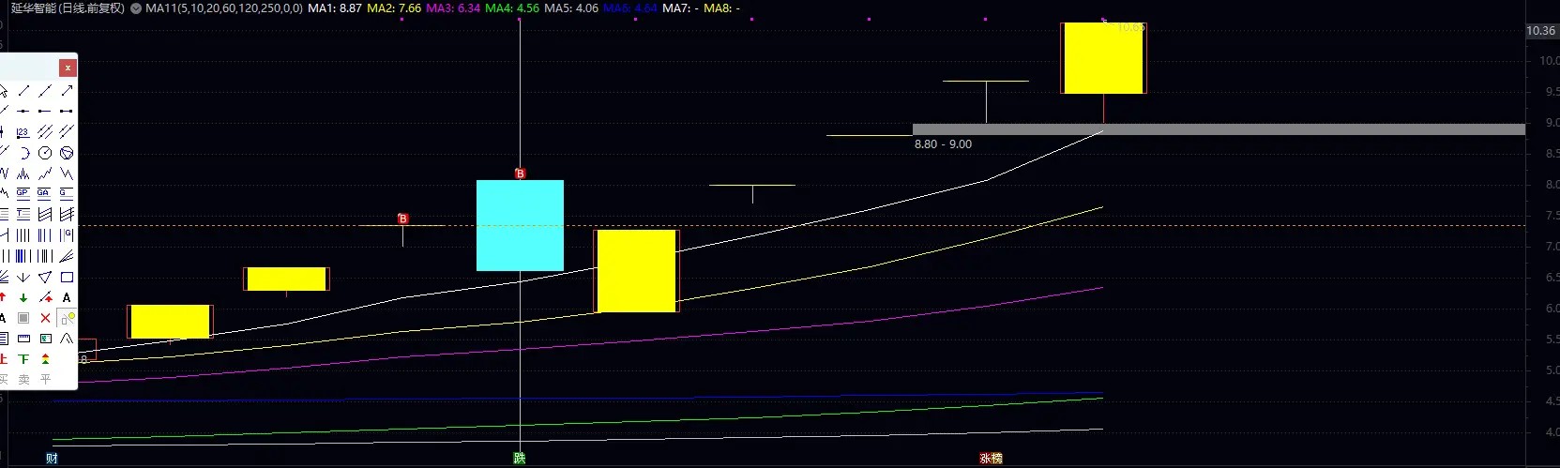Select the text annotation A tool
Image resolution: width=1560 pixels, height=468 pixels.
point(67,297)
